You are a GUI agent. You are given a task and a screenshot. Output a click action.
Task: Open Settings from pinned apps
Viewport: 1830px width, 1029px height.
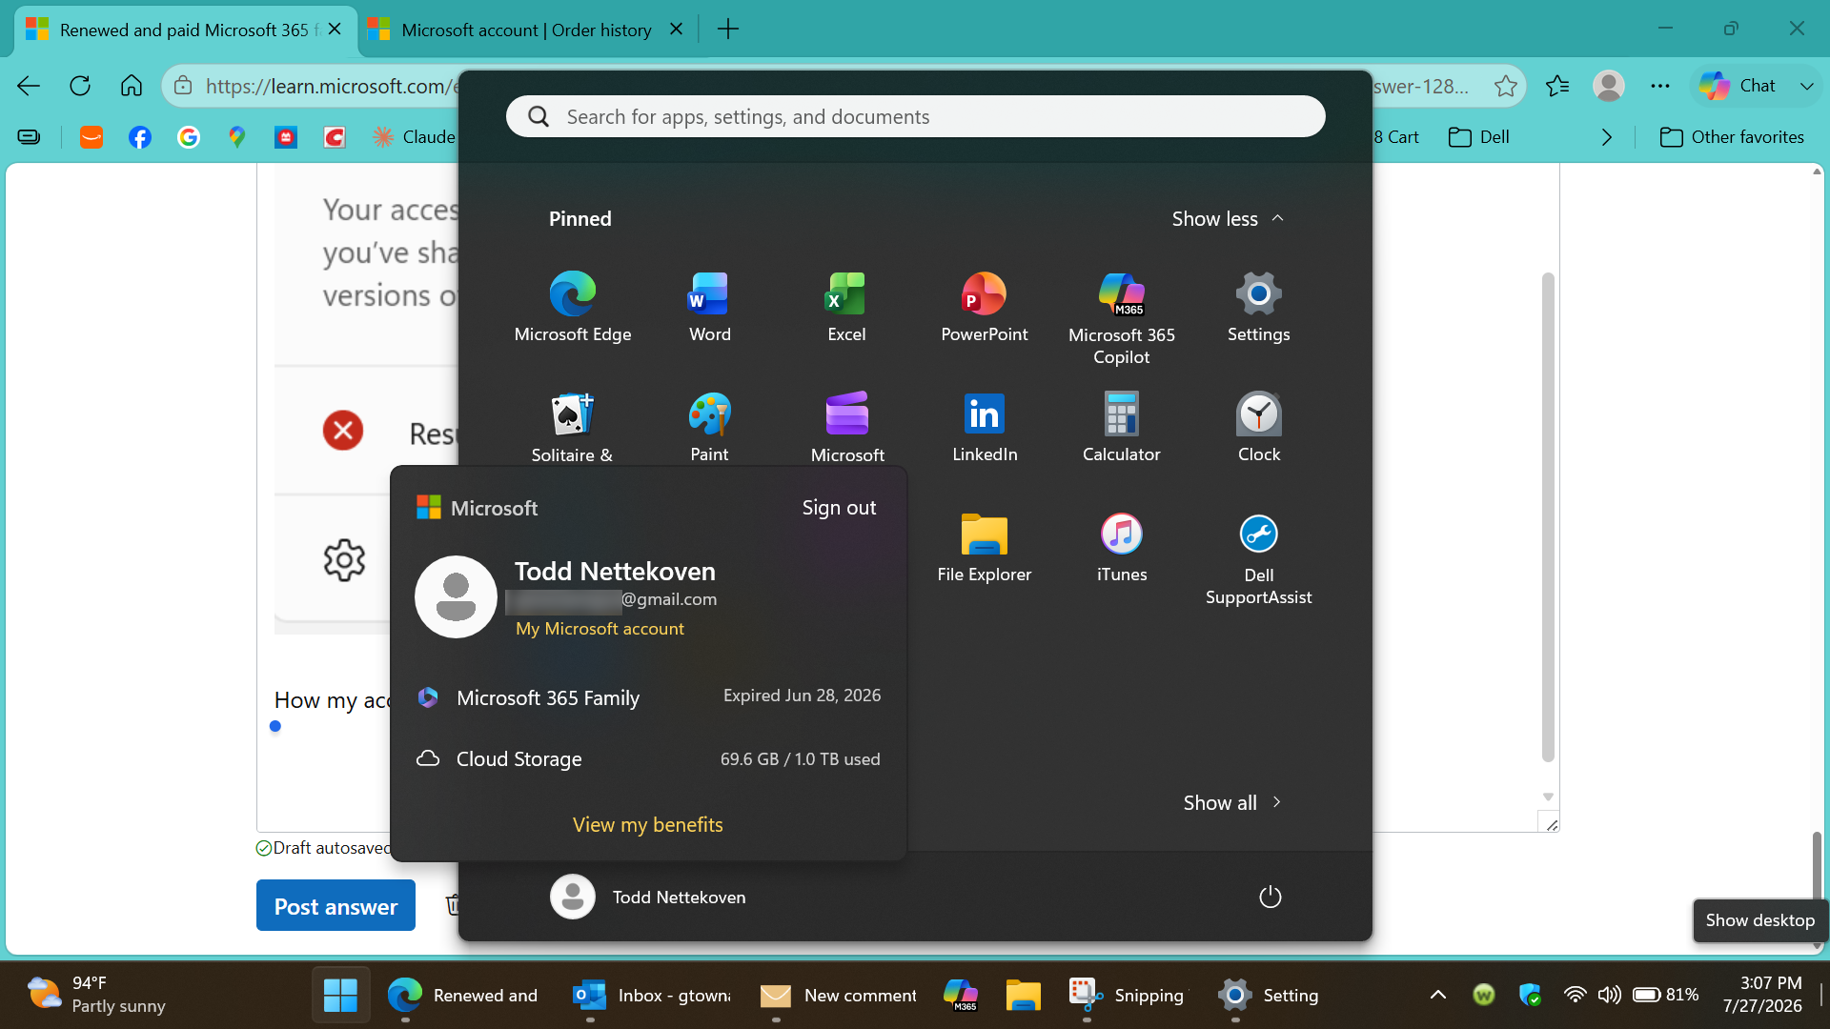pos(1258,307)
